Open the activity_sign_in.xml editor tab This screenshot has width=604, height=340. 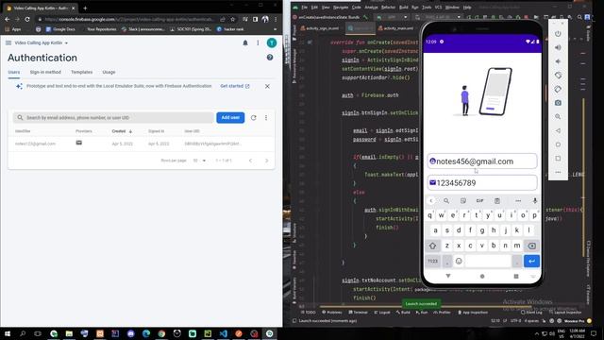[319, 28]
